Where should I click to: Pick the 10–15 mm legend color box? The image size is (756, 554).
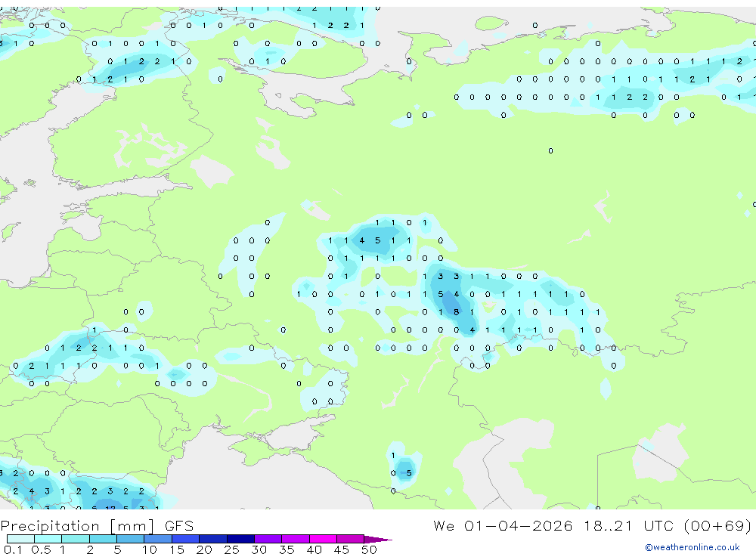tap(158, 539)
